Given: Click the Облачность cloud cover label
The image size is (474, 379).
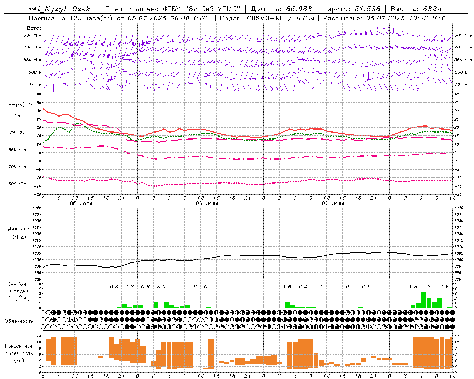Looking at the screenshot, I should coord(19,321).
